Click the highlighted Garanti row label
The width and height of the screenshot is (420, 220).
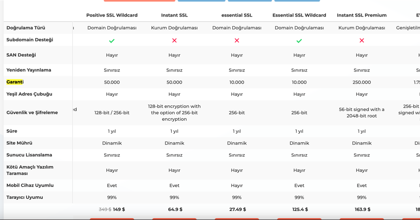click(15, 82)
